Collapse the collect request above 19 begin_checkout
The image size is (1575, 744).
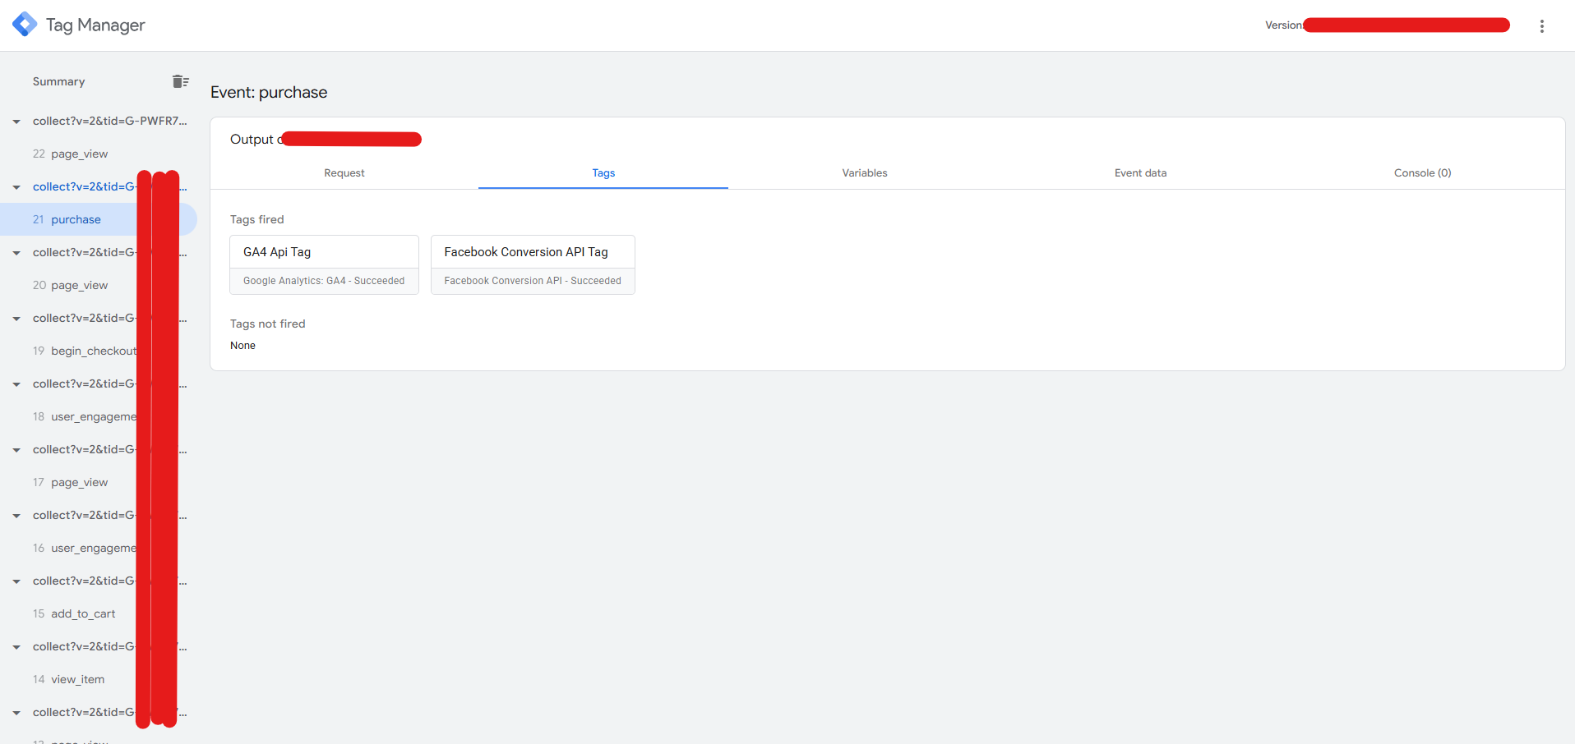coord(16,319)
